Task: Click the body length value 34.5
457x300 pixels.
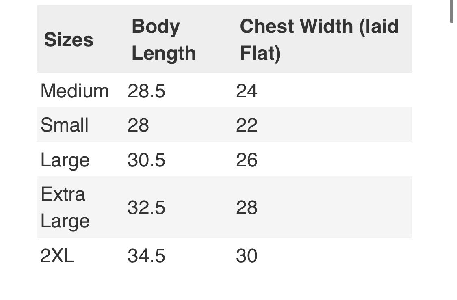Action: pyautogui.click(x=146, y=256)
